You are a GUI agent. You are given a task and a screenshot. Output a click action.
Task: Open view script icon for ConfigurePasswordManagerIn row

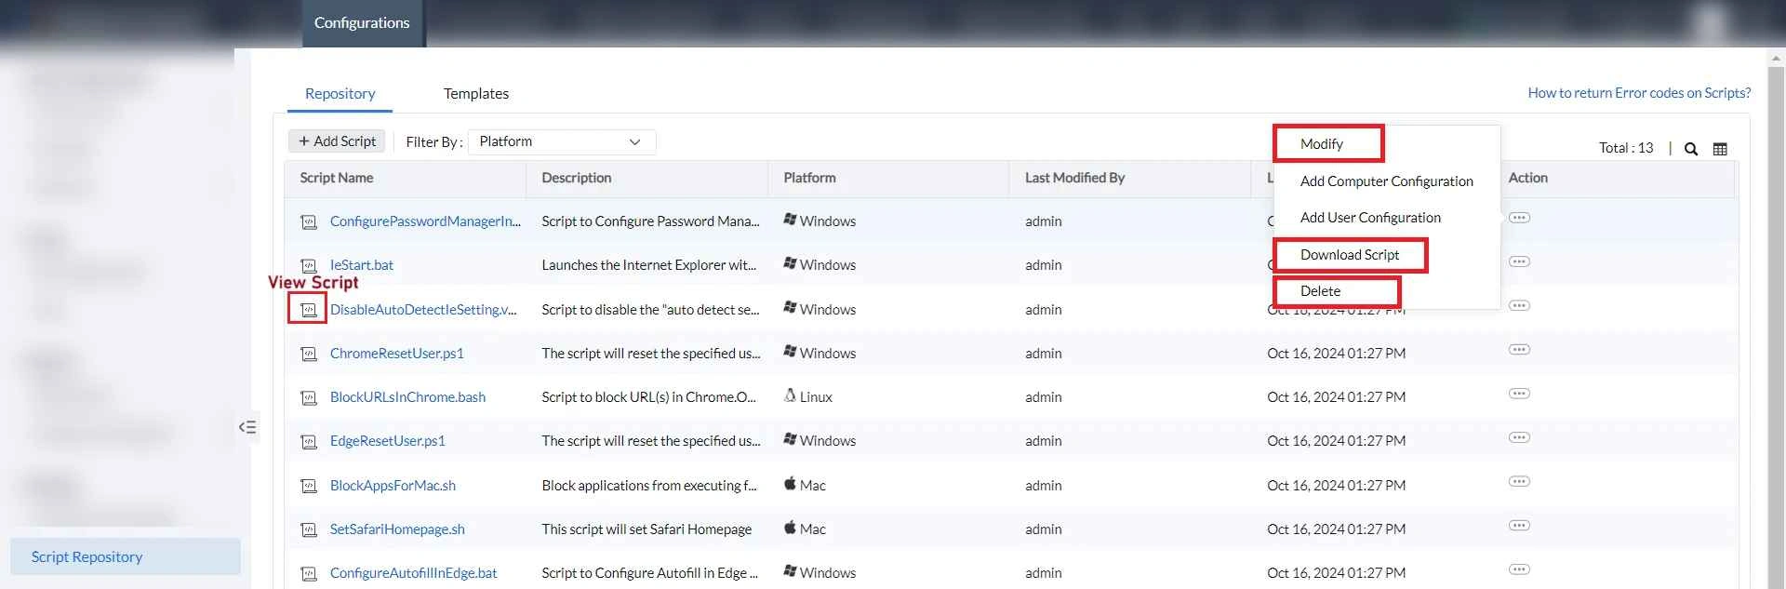(x=309, y=221)
